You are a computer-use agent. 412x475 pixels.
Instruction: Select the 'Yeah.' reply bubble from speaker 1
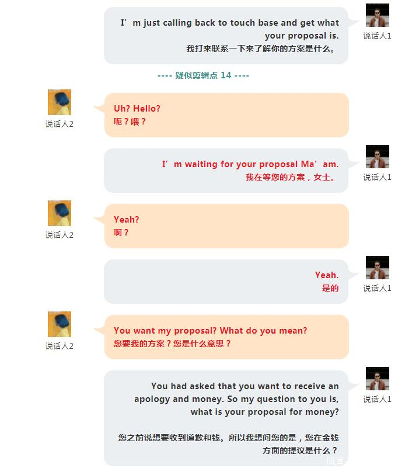[x=226, y=282]
